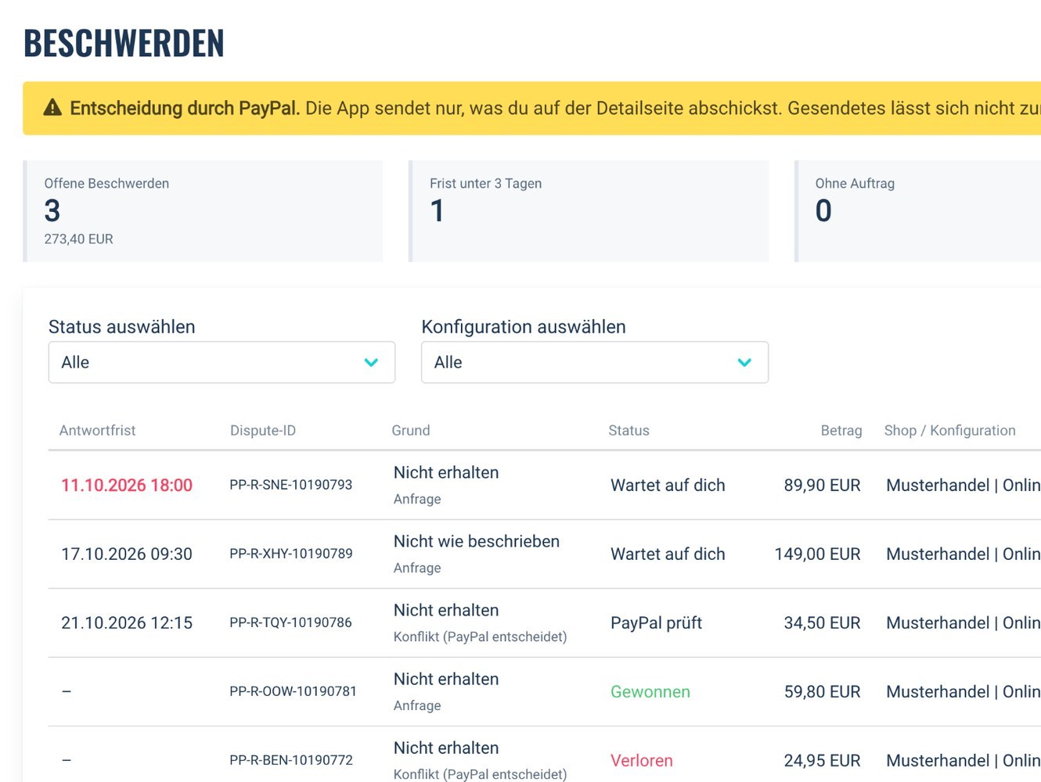This screenshot has height=782, width=1041.
Task: Open dispute PP-R-BEN-10190772
Action: 291,760
